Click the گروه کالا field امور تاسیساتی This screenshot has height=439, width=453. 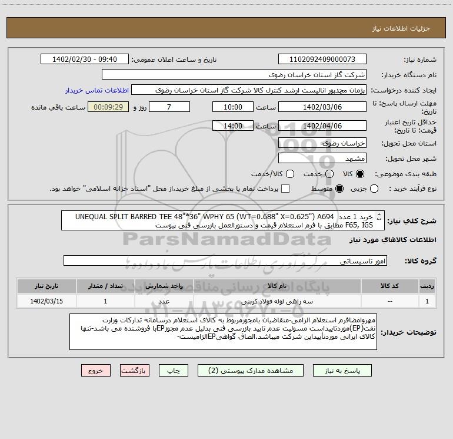225,260
